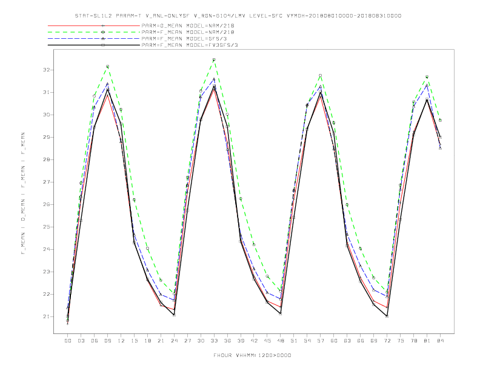
Task: Click the chart title beginning STAT=SL1L2
Action: [238, 16]
